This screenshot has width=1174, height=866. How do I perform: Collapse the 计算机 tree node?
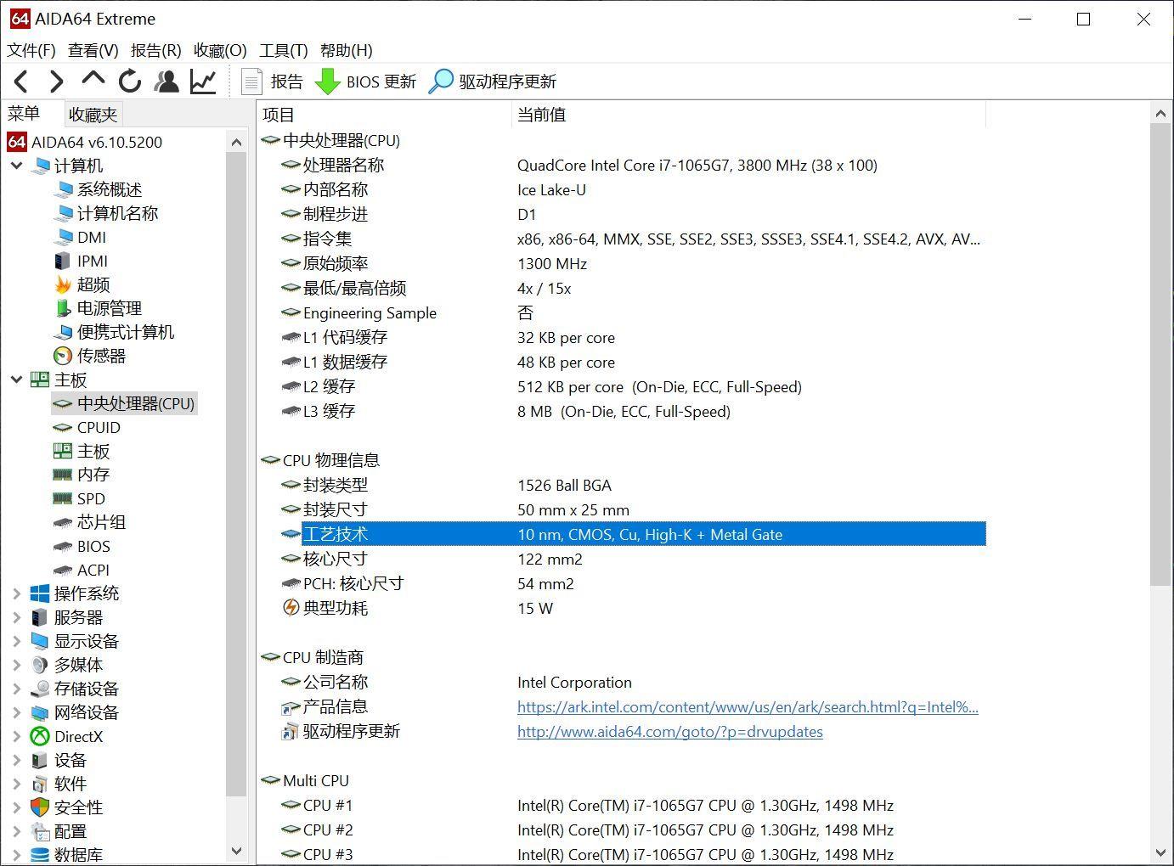pos(16,166)
